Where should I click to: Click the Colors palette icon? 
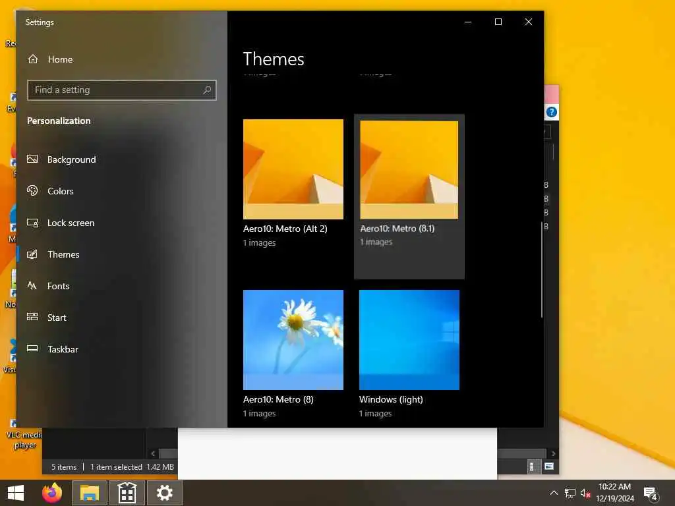pyautogui.click(x=32, y=190)
